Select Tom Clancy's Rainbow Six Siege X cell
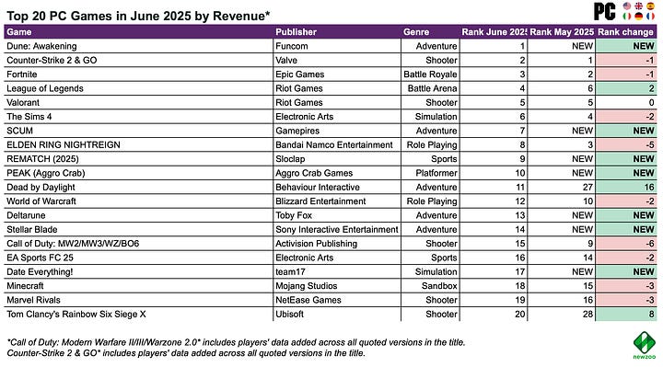The width and height of the screenshot is (663, 367). 139,315
